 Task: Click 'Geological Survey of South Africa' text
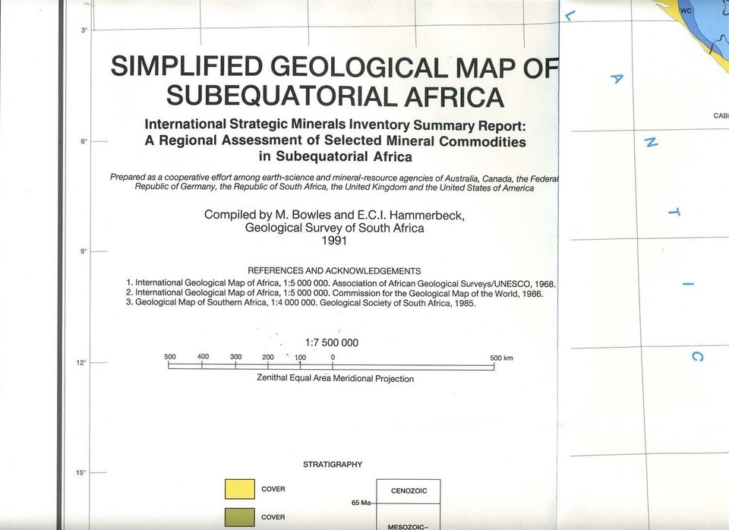point(334,228)
